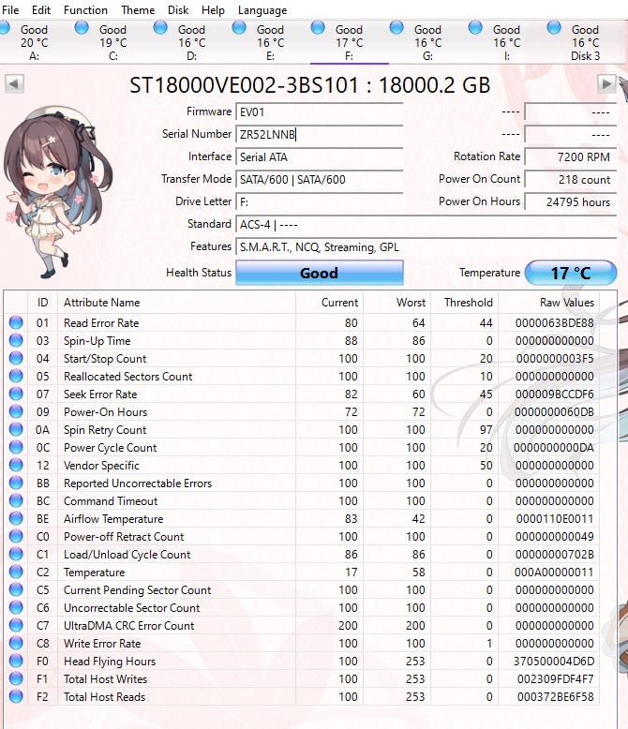Viewport: 628px width, 729px height.
Task: Click the Features field
Action: point(426,246)
